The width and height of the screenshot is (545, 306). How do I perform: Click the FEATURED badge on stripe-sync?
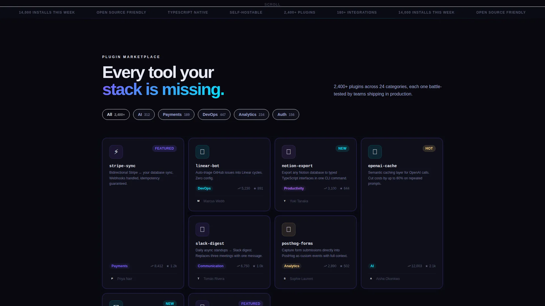164,148
